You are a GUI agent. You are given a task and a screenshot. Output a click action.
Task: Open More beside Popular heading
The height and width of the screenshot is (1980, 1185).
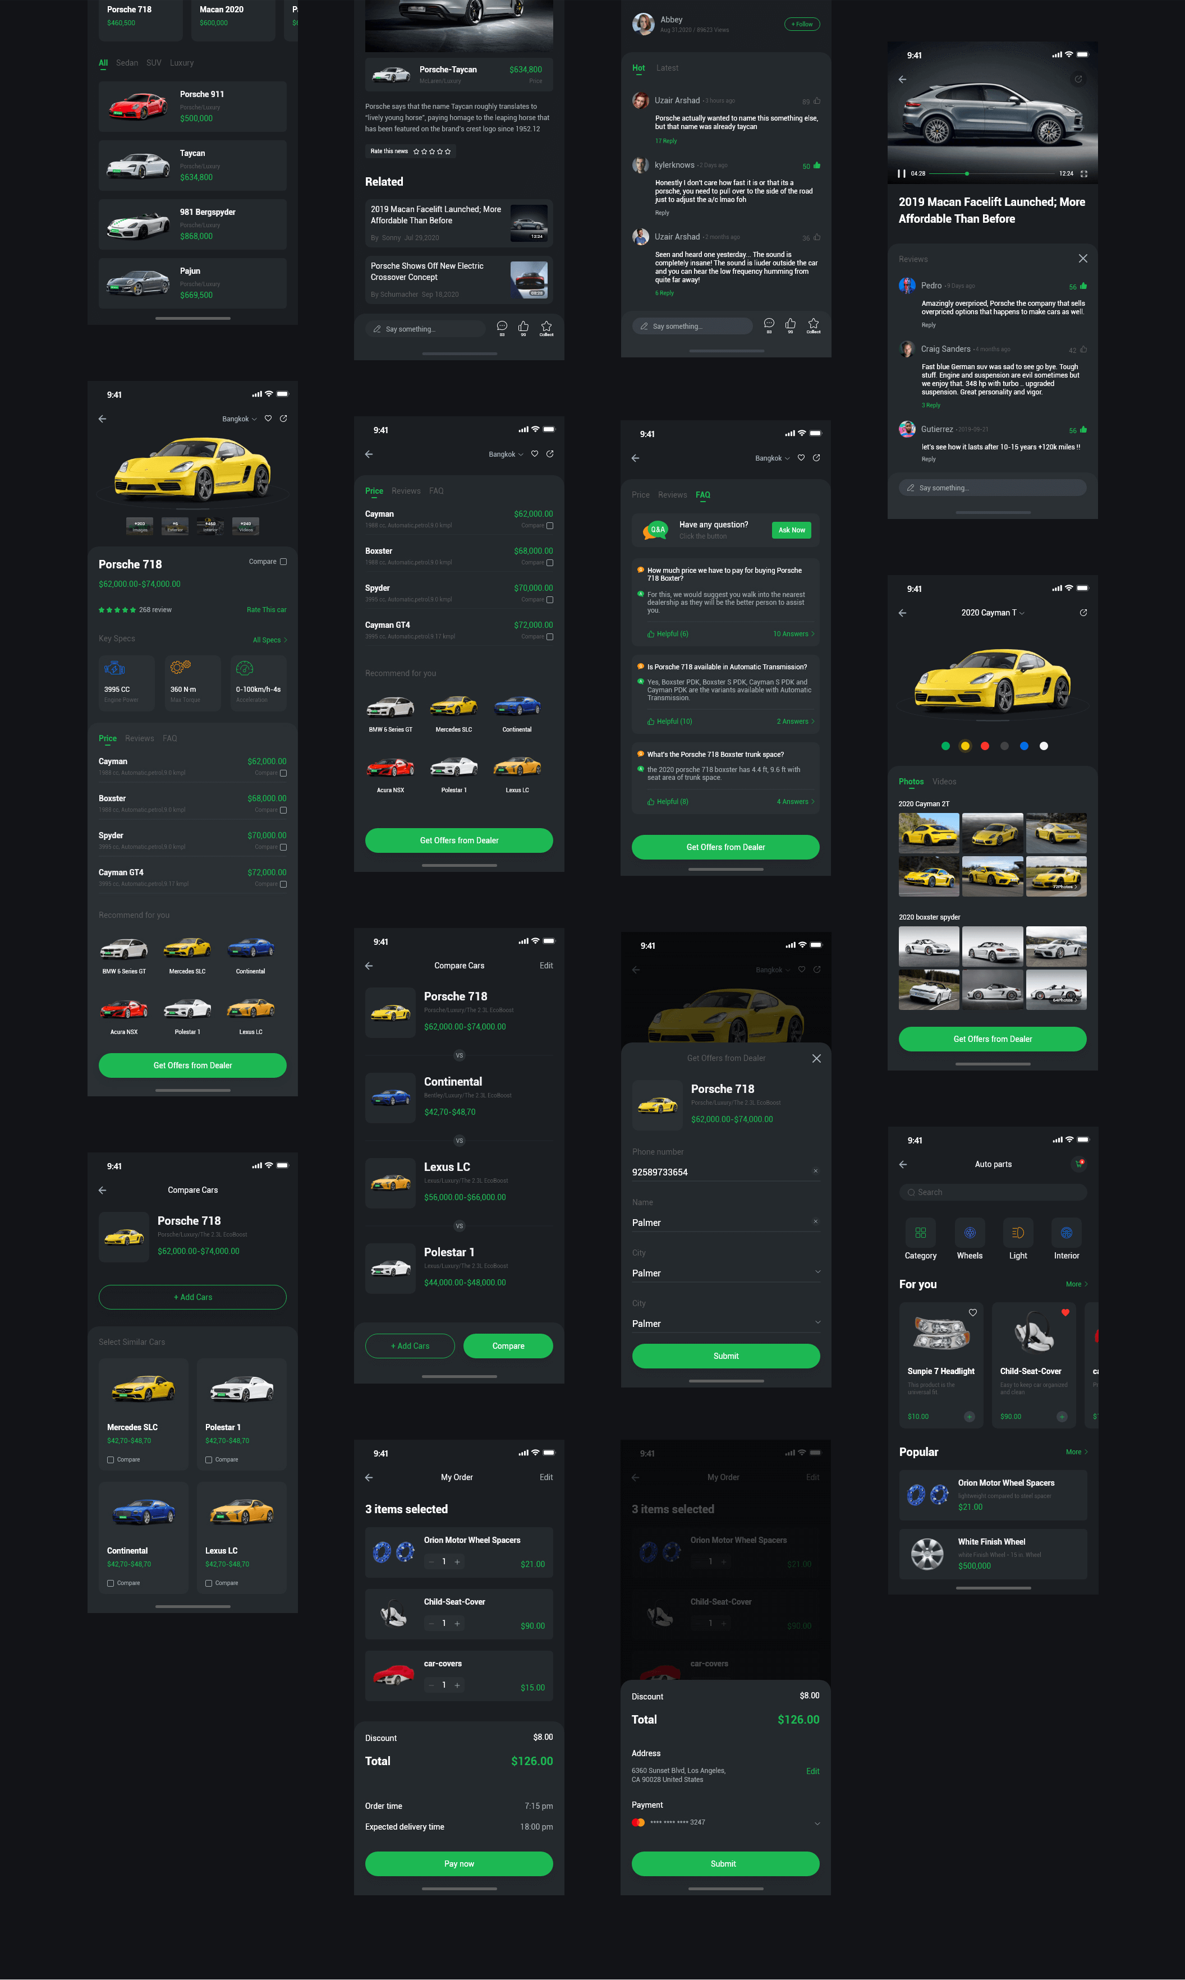click(1076, 1451)
